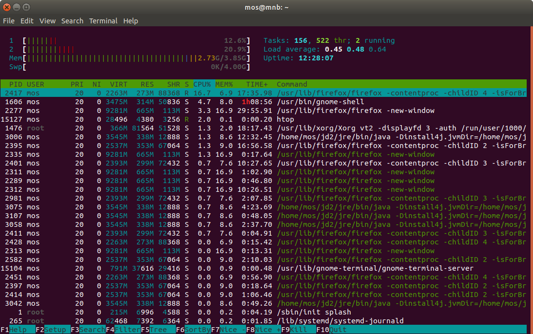
Task: Sort by the CPU% column header
Action: tap(202, 84)
